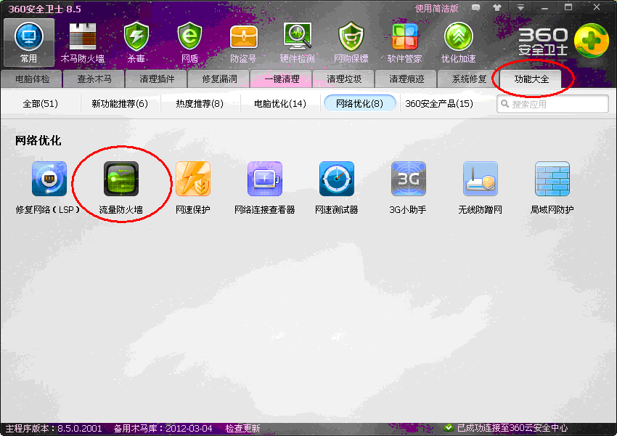Launch 流量防火墙 traffic firewall
The height and width of the screenshot is (436, 617).
pyautogui.click(x=120, y=188)
